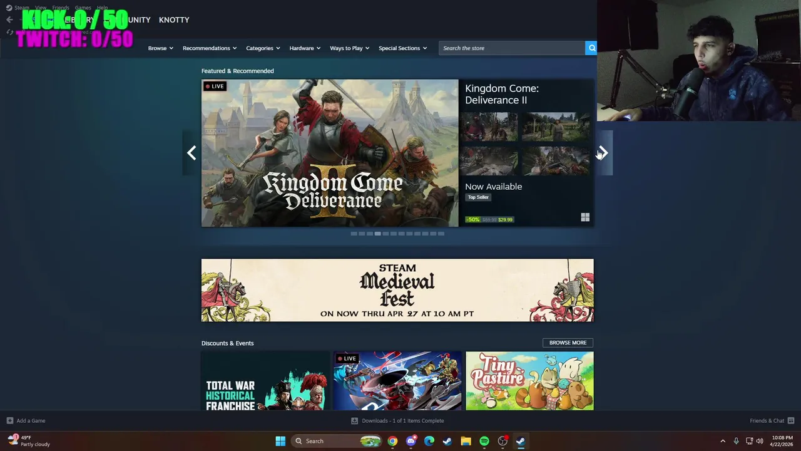801x451 pixels.
Task: Open the Categories dropdown
Action: pyautogui.click(x=263, y=48)
